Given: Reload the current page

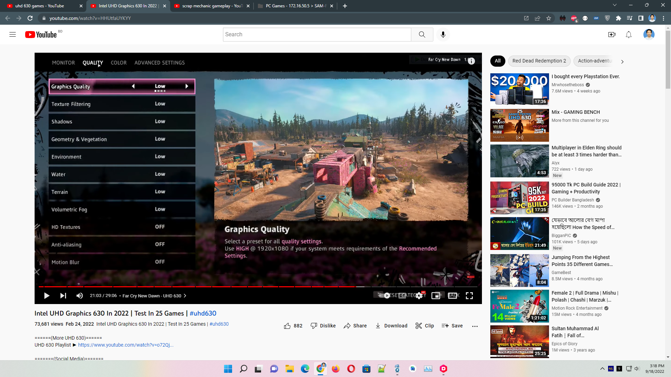Looking at the screenshot, I should [x=30, y=18].
